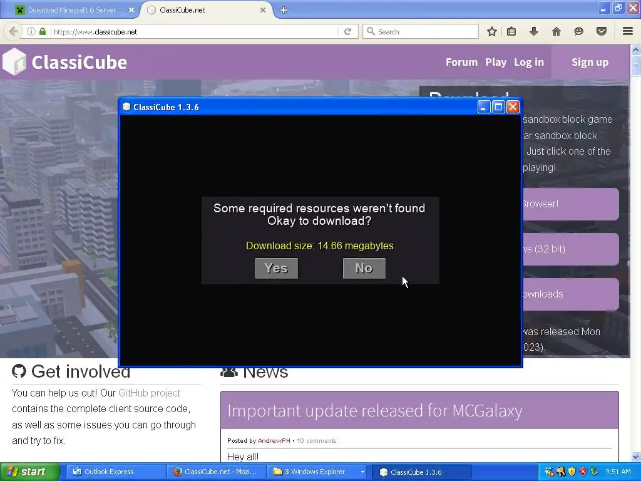Bookmark this page with the star icon
The image size is (641, 481).
[x=492, y=31]
